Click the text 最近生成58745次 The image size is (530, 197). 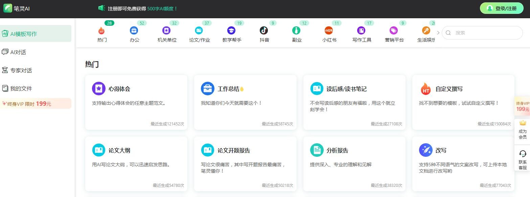(277, 124)
